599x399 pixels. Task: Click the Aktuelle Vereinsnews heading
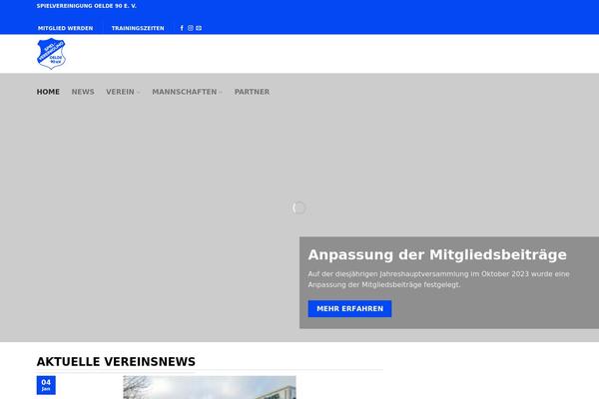click(116, 361)
